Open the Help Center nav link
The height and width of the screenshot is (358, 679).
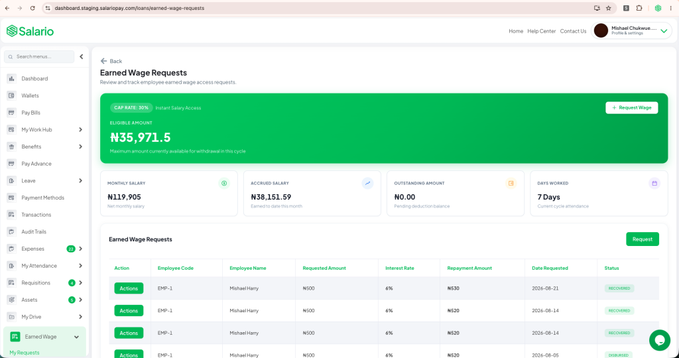(x=541, y=31)
